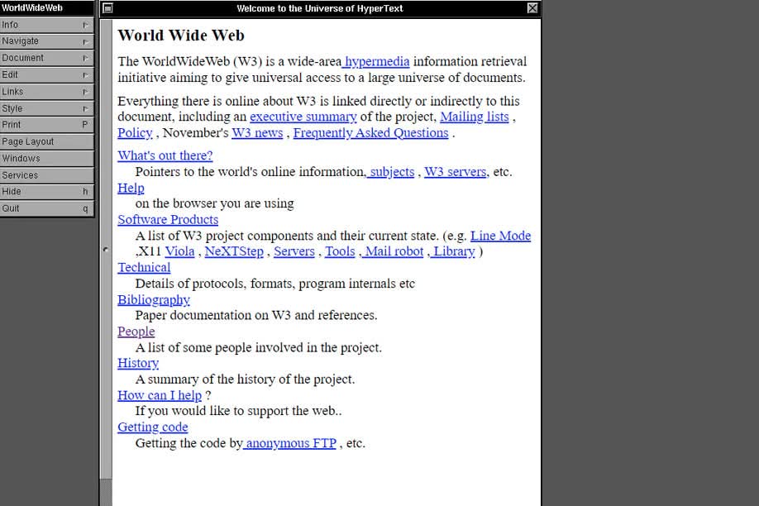Screen dimensions: 759x506
Task: Open the Getting code link
Action: [152, 427]
